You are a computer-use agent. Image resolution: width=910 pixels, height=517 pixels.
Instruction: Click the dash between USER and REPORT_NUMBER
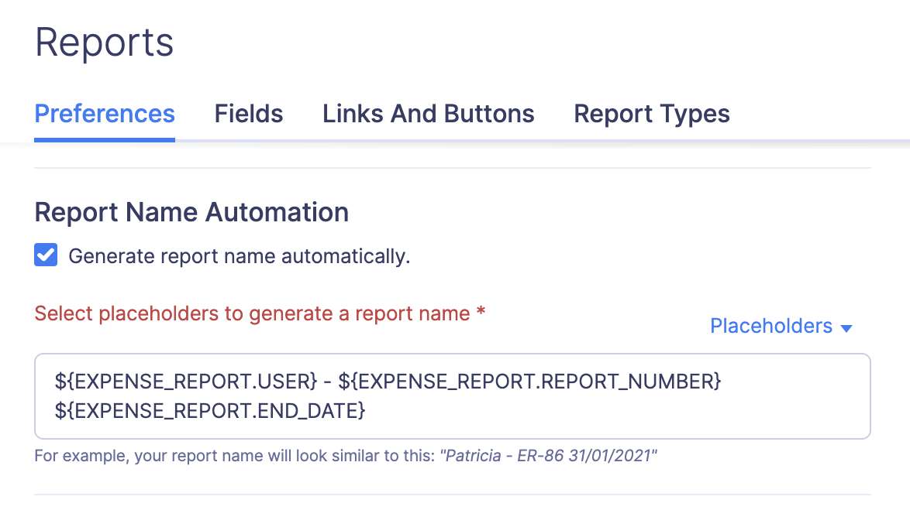coord(328,381)
